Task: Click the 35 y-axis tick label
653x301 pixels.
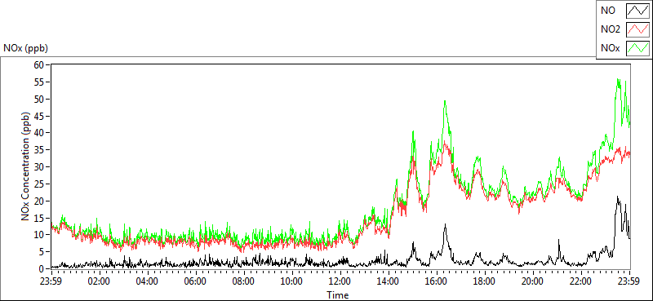Action: tap(39, 150)
